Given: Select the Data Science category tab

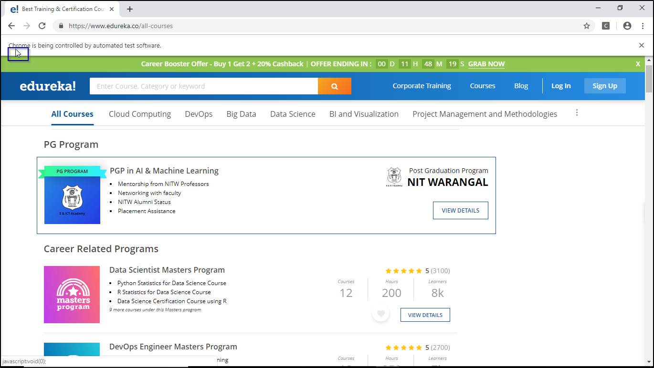Looking at the screenshot, I should [292, 114].
